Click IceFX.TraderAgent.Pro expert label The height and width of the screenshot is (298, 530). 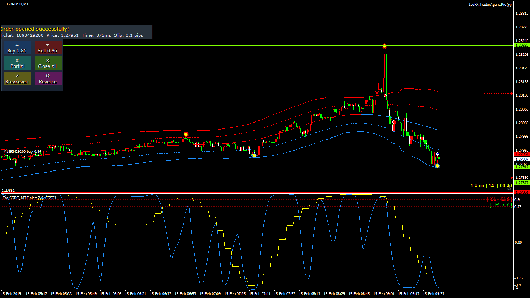click(488, 4)
